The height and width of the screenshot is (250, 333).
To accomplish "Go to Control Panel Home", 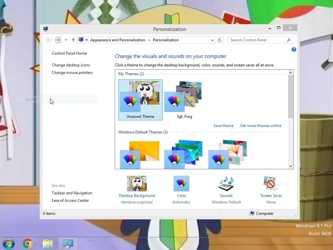I will [69, 53].
